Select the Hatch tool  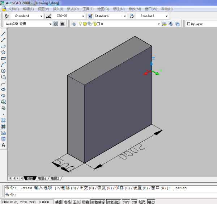pos(3,120)
